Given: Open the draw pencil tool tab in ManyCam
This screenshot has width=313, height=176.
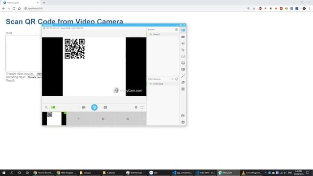Looking at the screenshot, I should [x=183, y=76].
